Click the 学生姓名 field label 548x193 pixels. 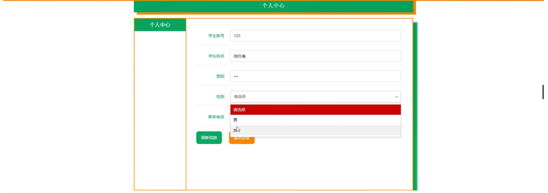216,56
